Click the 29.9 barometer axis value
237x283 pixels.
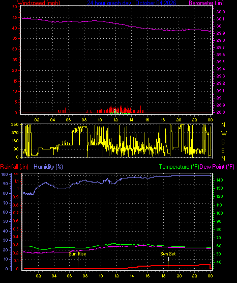click(x=221, y=33)
